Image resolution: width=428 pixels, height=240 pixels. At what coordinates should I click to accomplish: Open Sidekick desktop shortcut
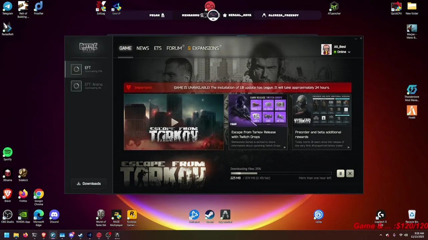[x=23, y=175]
